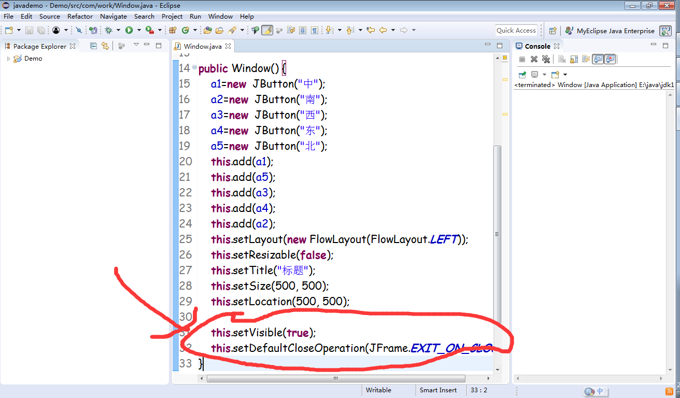Open the Project menu
The width and height of the screenshot is (680, 398).
tap(172, 16)
